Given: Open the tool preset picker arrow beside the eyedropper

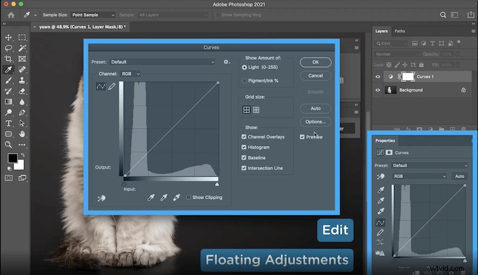Looking at the screenshot, I should pyautogui.click(x=36, y=15).
